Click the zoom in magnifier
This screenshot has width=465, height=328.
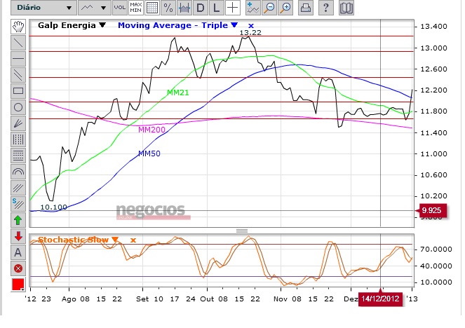click(286, 8)
